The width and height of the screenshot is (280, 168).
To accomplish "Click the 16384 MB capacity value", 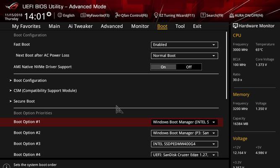I will coord(241,123).
